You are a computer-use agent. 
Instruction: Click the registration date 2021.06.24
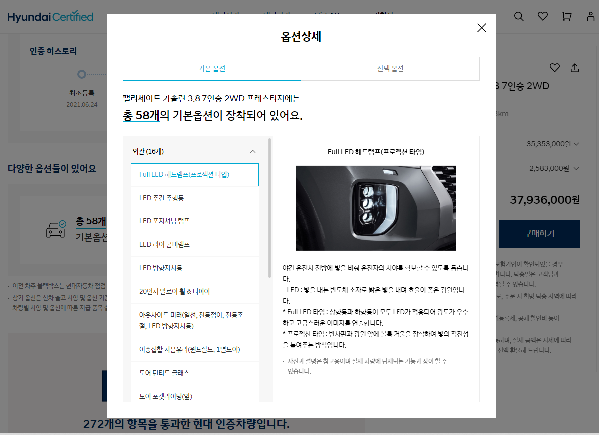(x=82, y=105)
